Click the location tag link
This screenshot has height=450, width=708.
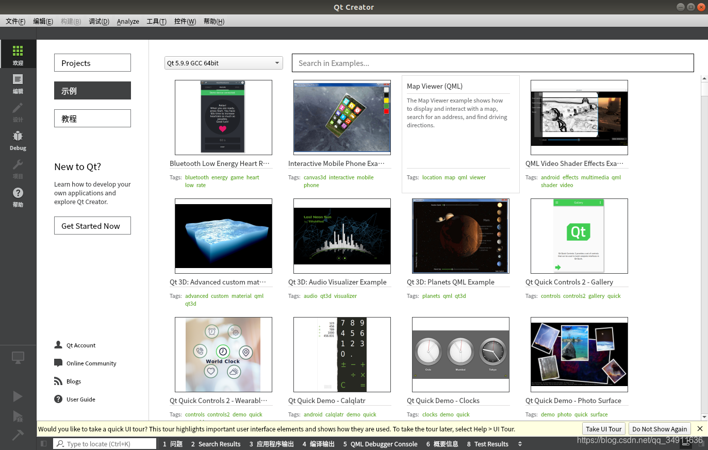click(432, 177)
